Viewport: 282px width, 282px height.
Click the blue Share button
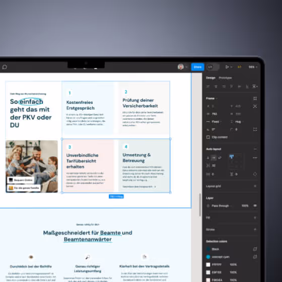point(197,67)
